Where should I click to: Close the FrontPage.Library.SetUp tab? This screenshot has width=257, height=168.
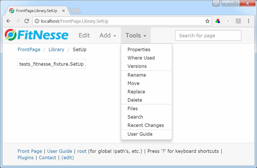63,11
